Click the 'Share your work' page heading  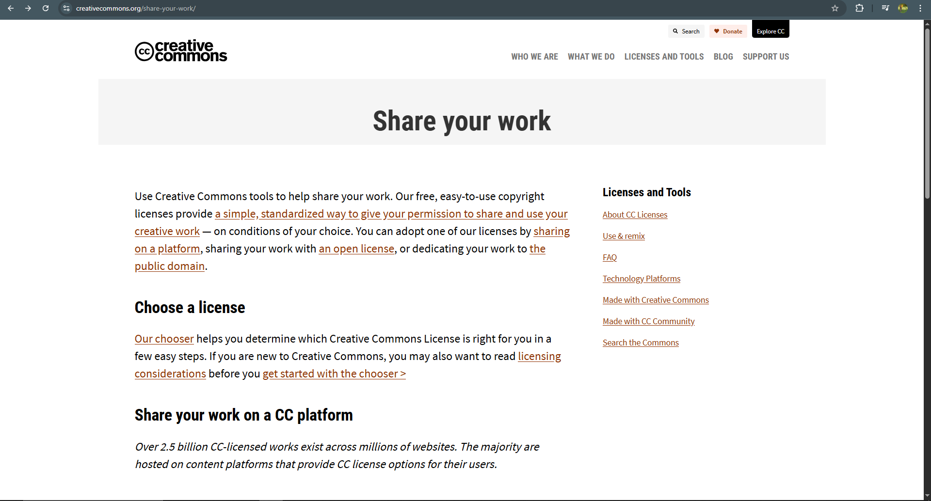pyautogui.click(x=462, y=121)
